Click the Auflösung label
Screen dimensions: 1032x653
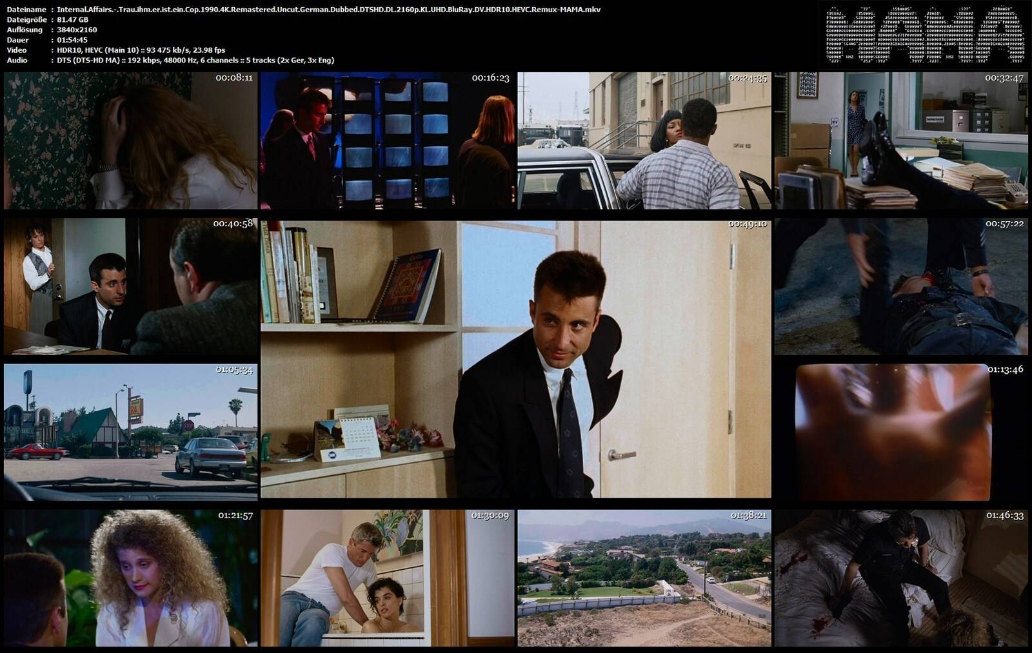point(25,30)
